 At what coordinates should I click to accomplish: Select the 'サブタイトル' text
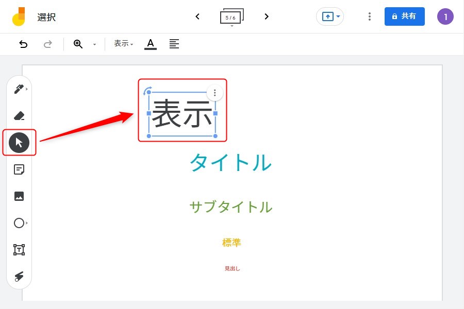(x=231, y=207)
